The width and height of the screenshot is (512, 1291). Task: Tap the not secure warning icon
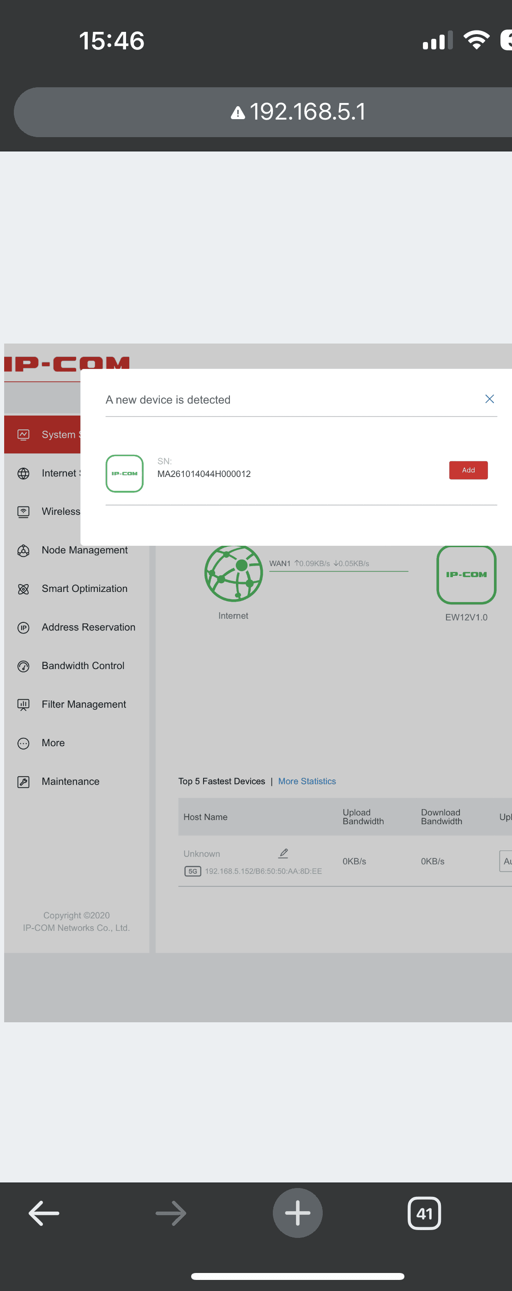coord(238,112)
